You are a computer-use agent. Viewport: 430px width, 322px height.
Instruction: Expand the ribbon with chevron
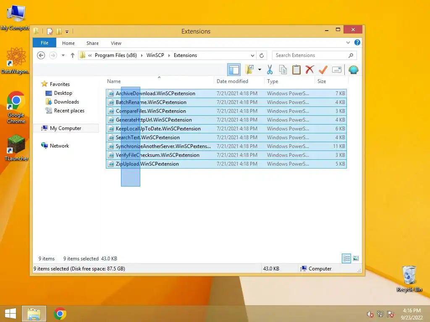click(348, 42)
